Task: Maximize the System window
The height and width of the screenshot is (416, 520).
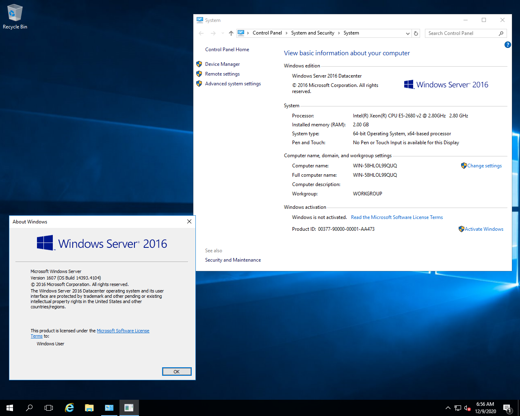Action: coord(484,20)
